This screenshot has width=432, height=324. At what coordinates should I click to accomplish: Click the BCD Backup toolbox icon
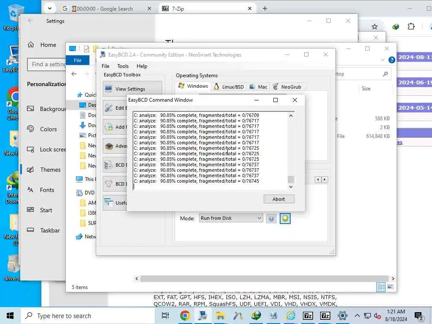[108, 165]
